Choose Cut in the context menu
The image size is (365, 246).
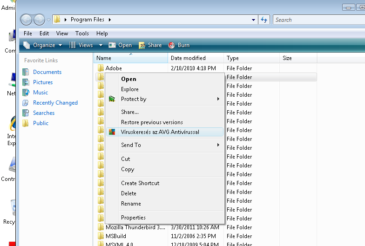pos(165,159)
